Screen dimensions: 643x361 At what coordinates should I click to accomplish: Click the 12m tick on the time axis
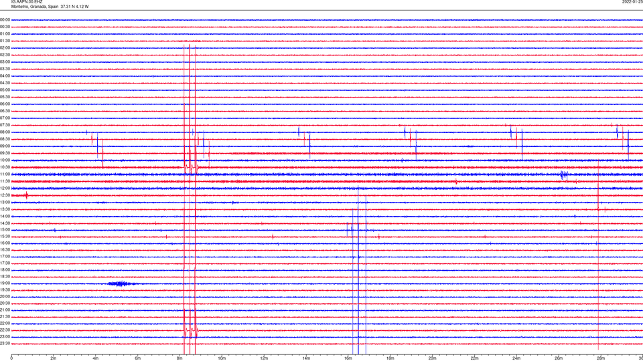click(x=264, y=358)
